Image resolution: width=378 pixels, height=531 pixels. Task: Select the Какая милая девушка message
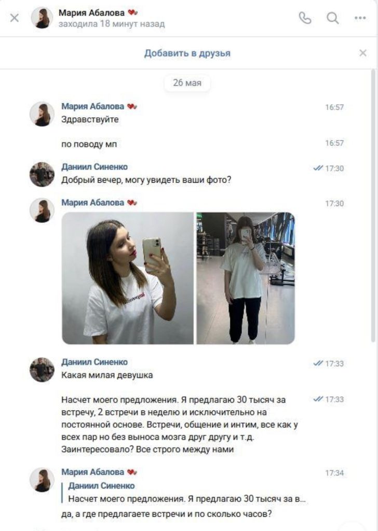[107, 375]
